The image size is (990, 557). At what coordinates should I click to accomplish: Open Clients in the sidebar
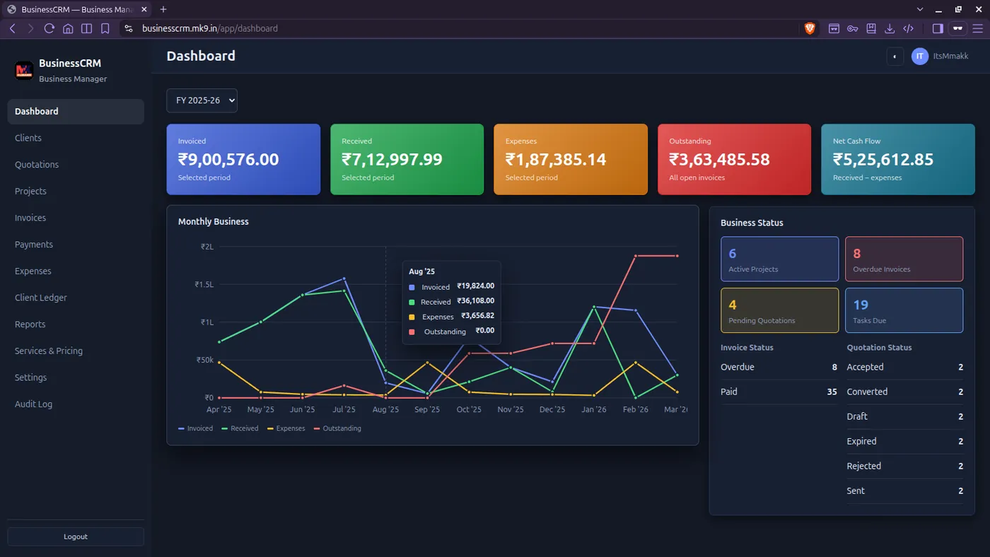pos(76,138)
